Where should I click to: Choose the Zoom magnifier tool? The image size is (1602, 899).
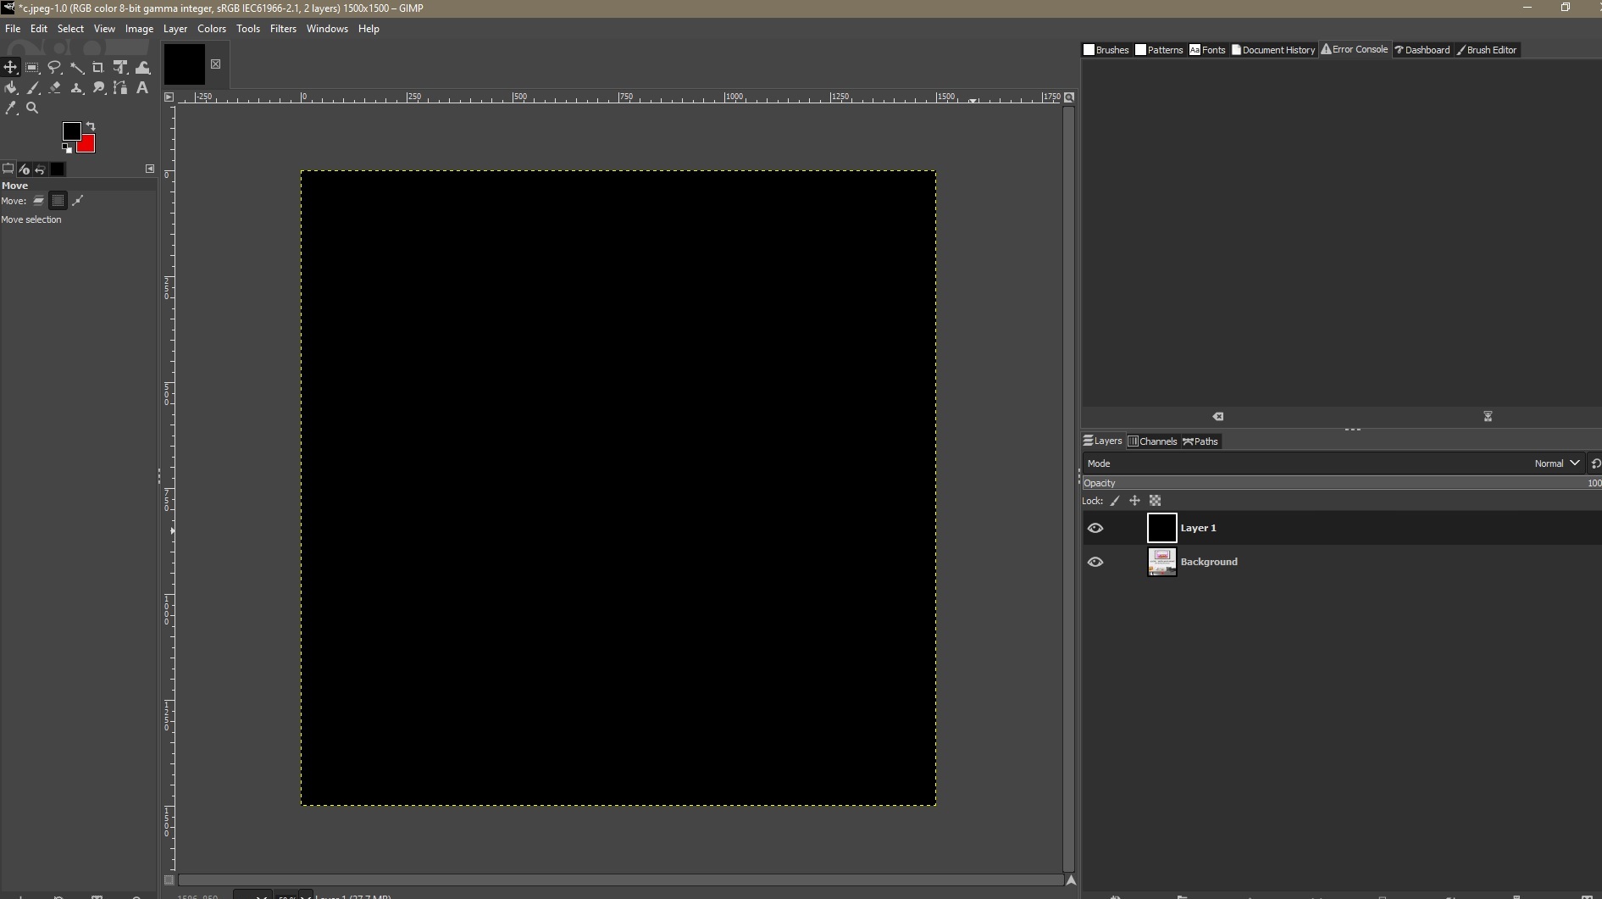click(x=32, y=108)
